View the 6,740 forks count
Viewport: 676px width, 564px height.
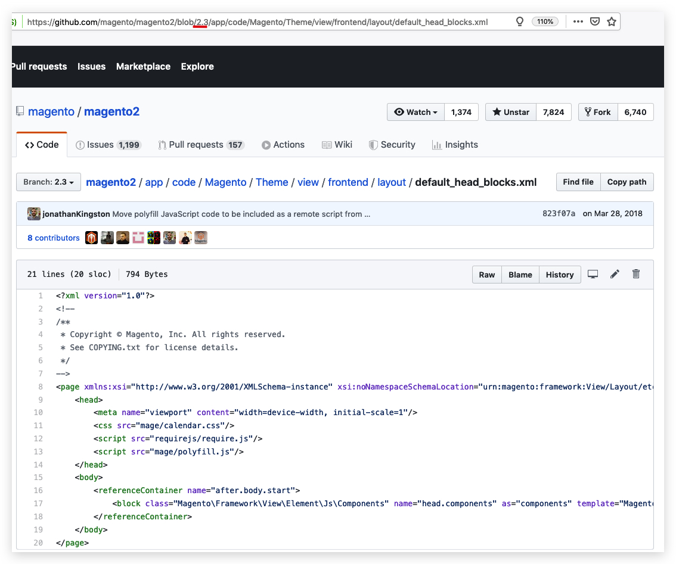coord(635,112)
